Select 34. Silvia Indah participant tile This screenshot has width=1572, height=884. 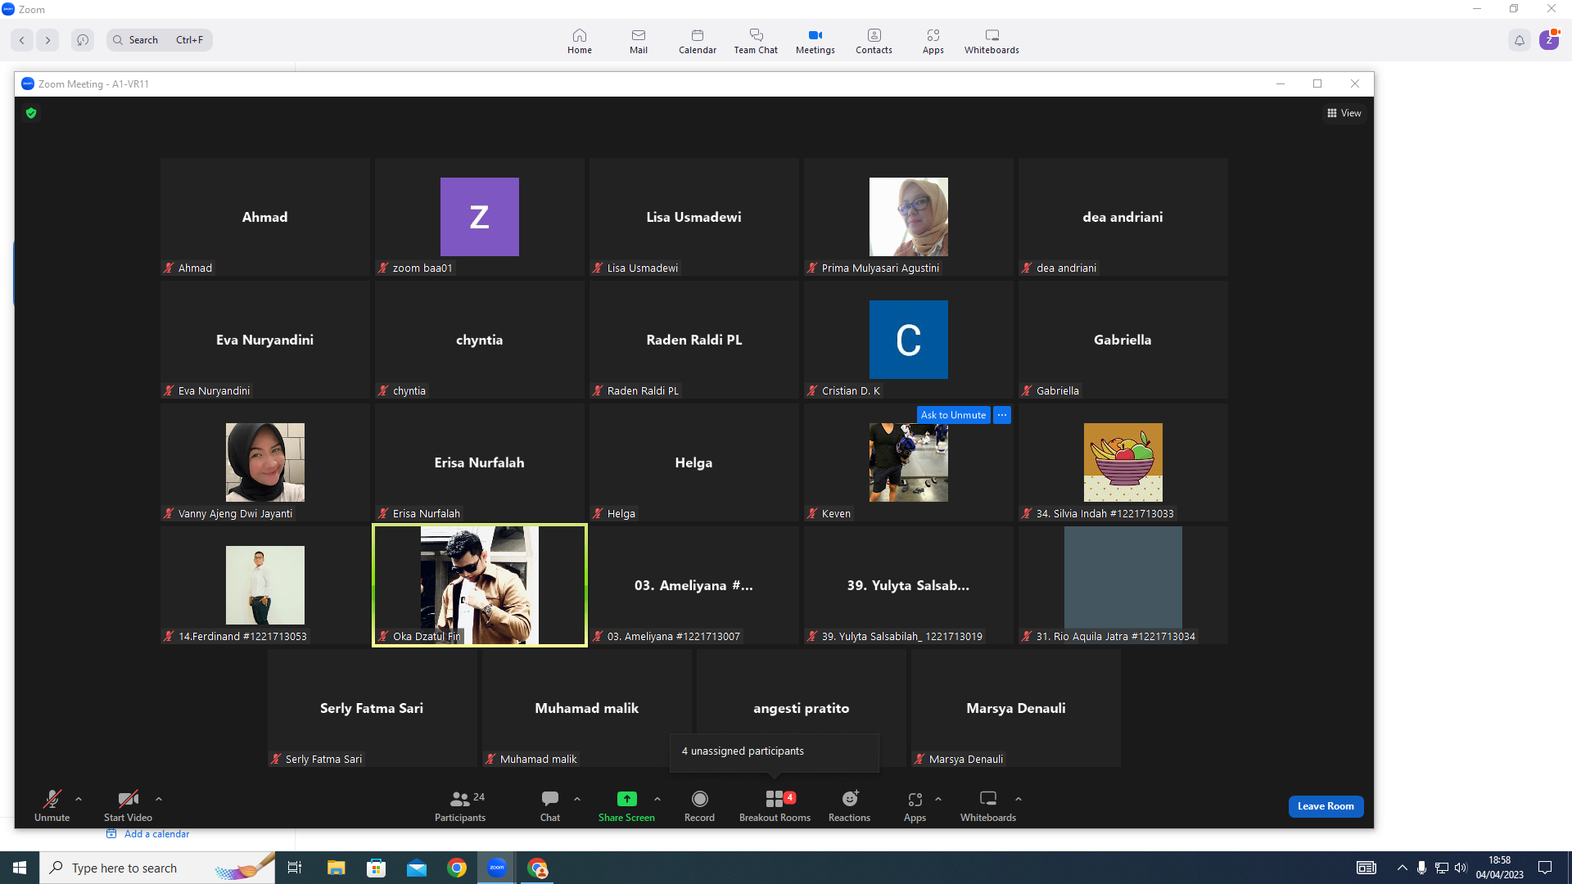coord(1123,462)
